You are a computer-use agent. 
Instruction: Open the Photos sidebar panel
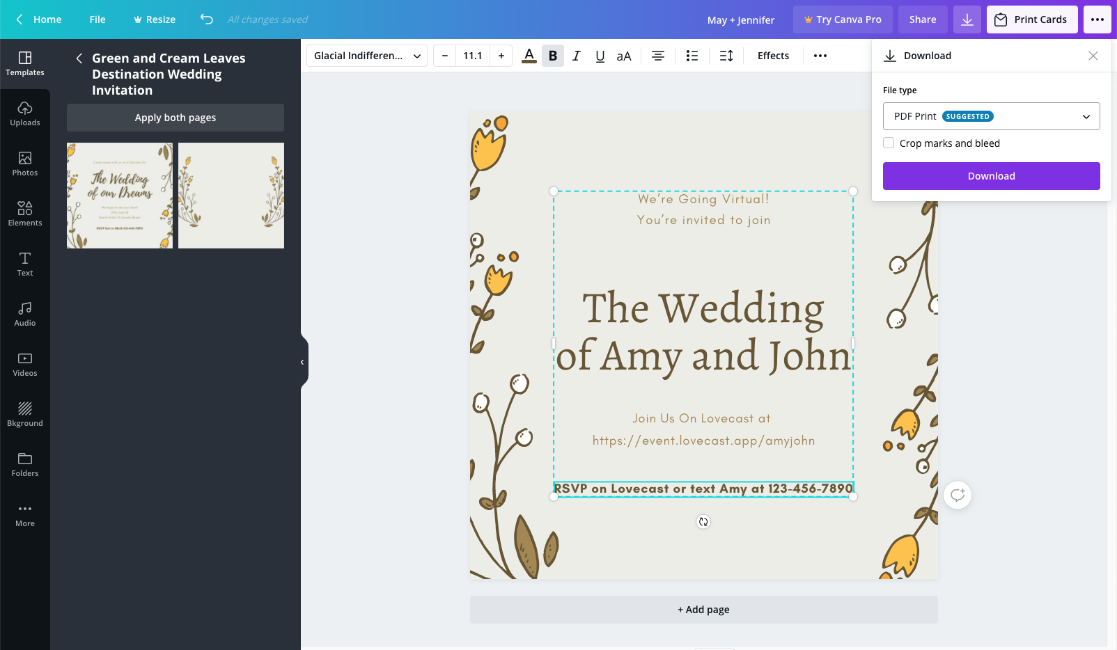click(25, 164)
